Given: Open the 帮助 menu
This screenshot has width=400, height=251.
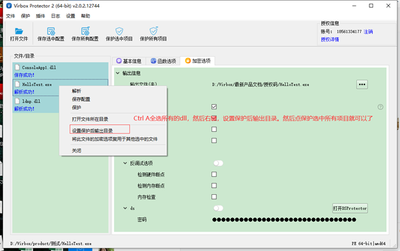Looking at the screenshot, I should point(85,16).
